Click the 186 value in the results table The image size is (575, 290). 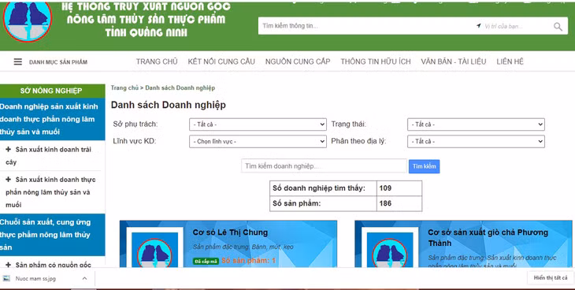385,203
